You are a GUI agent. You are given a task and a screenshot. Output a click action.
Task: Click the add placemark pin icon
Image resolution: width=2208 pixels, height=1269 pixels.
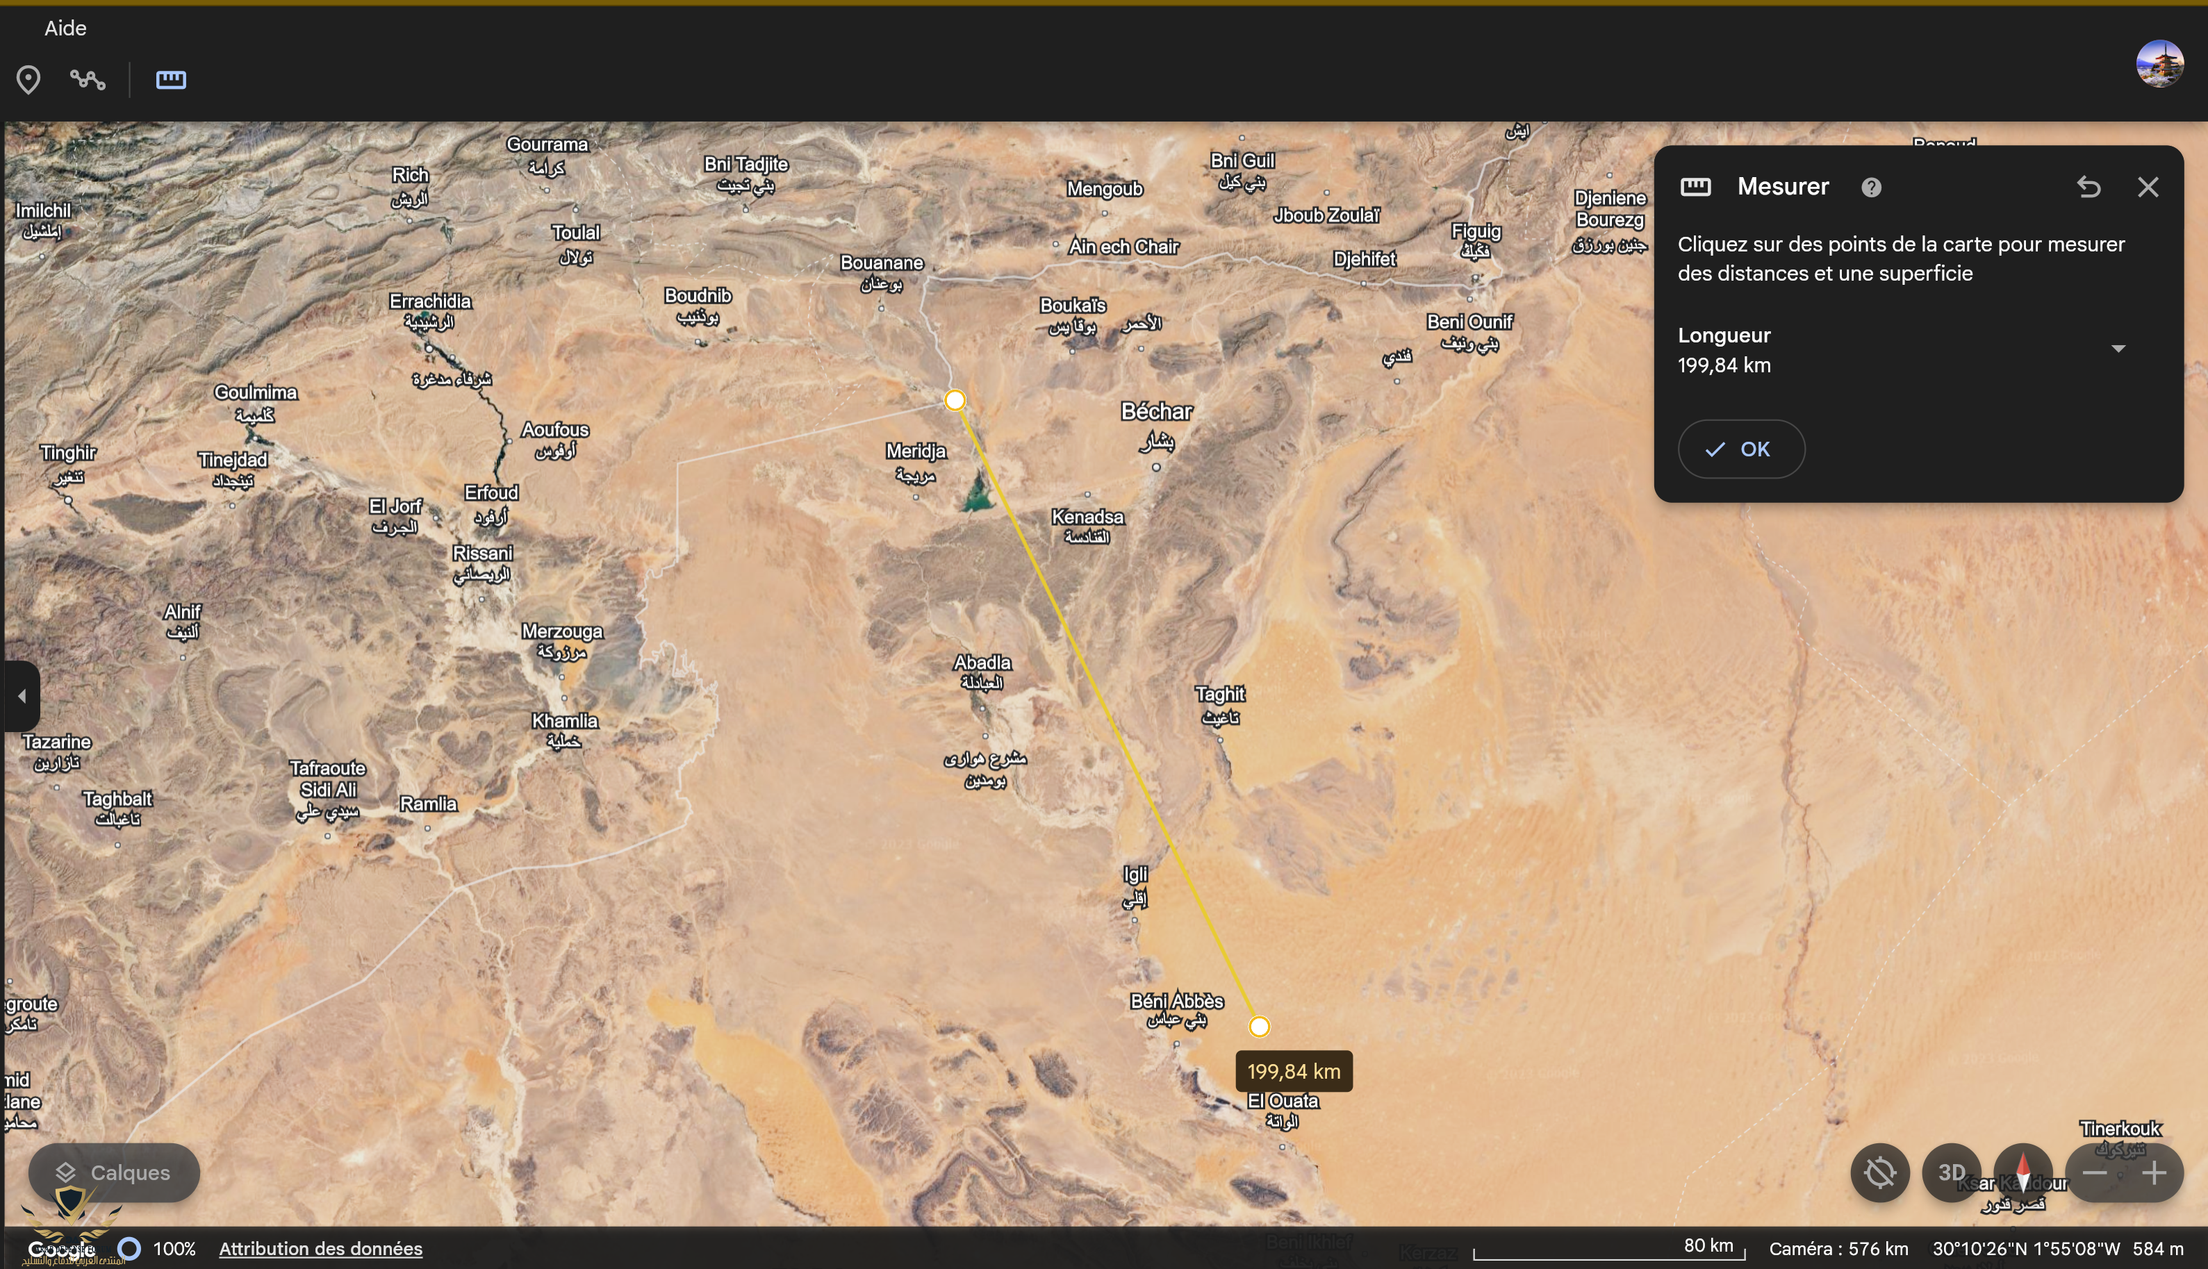pos(28,80)
